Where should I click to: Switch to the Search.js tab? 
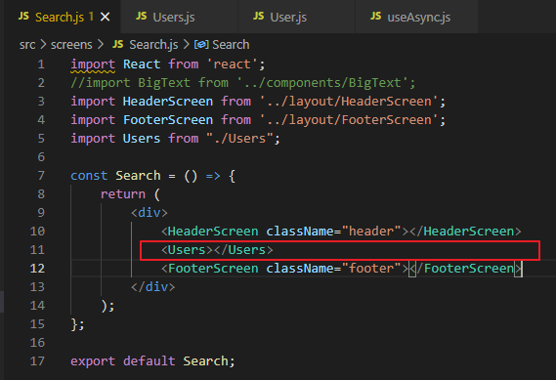[63, 17]
